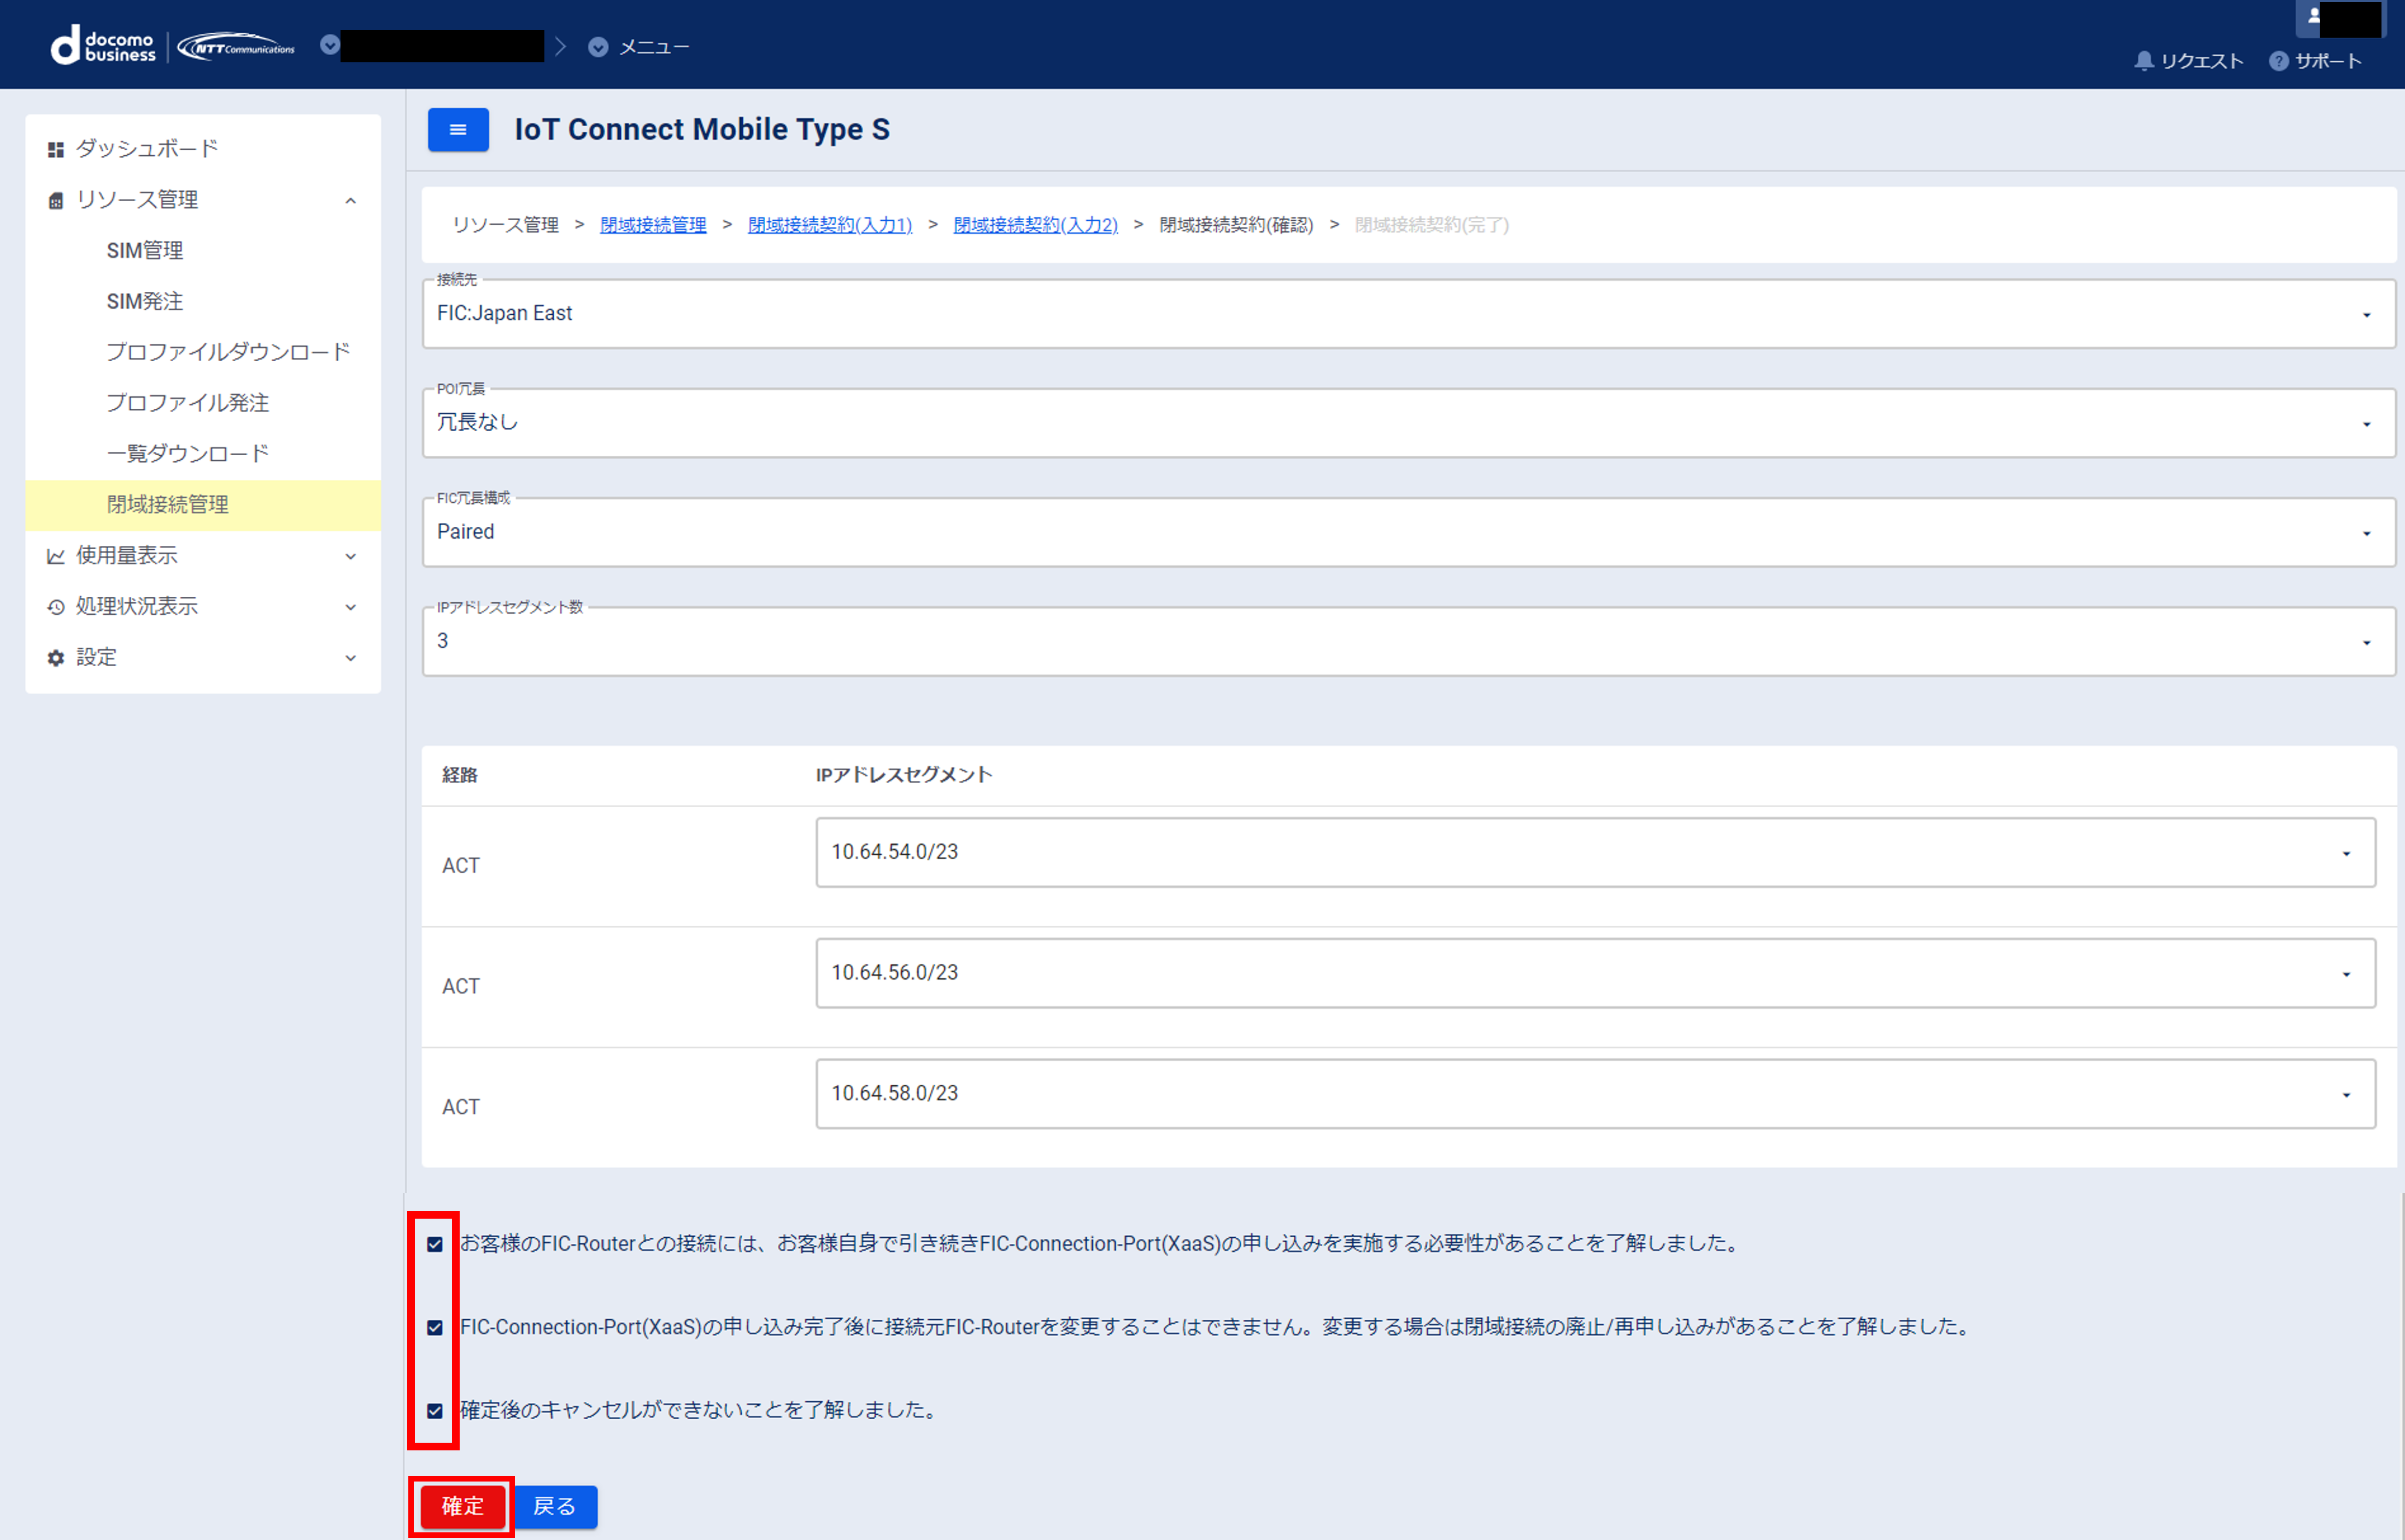Open ダッシュボード in the sidebar

(147, 149)
